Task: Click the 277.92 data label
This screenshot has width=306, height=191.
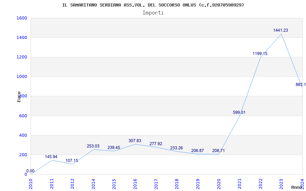Action: tap(156, 144)
